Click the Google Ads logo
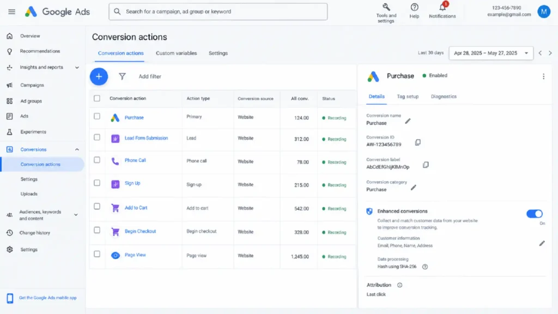 click(57, 12)
